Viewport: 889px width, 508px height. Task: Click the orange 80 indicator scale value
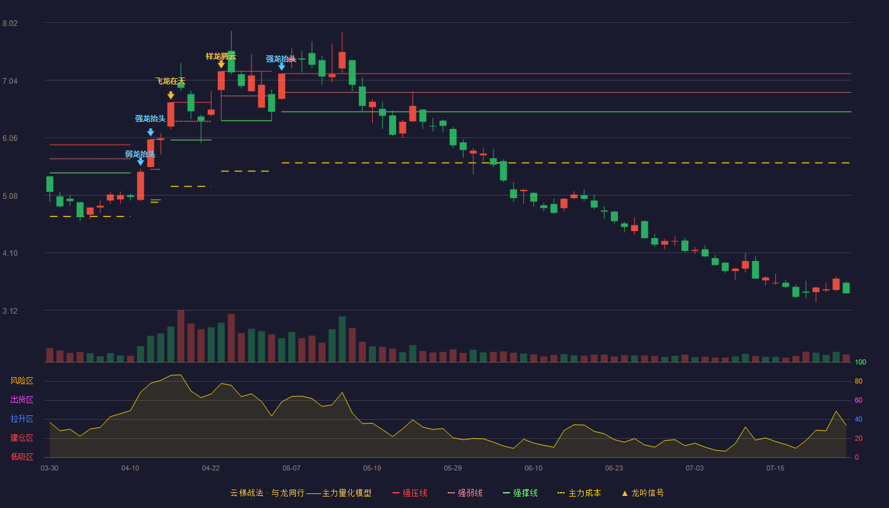click(859, 382)
